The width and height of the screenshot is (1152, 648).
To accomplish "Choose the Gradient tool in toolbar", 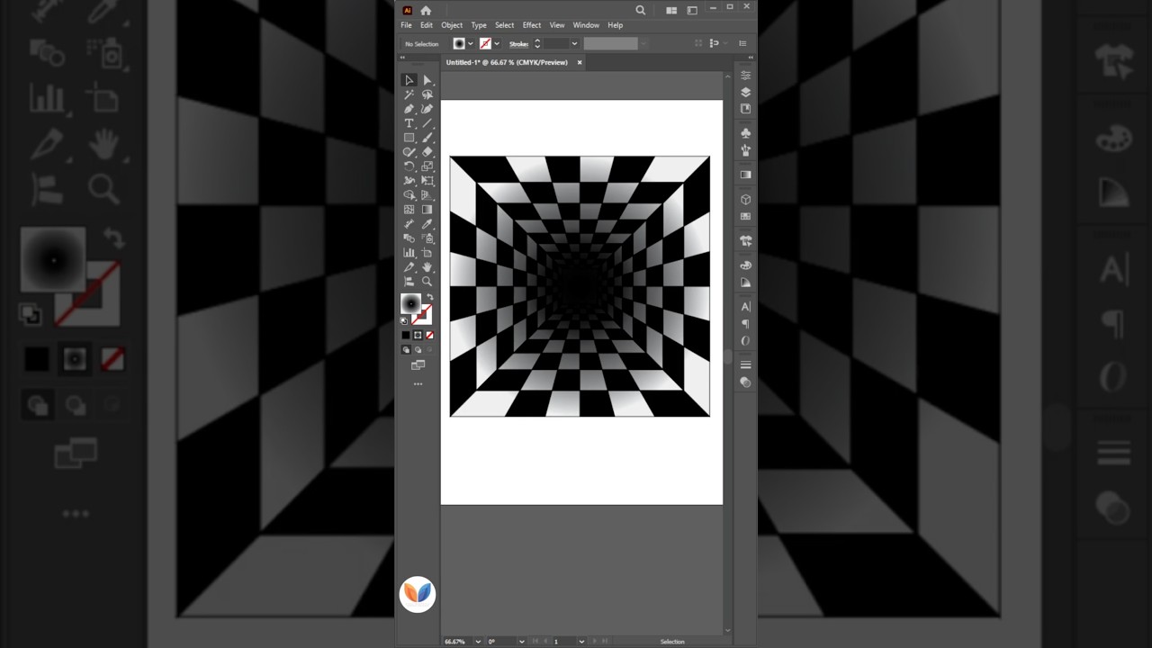I will tap(427, 210).
